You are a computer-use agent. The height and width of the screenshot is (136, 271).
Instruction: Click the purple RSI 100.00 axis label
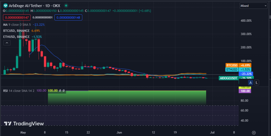[245, 91]
